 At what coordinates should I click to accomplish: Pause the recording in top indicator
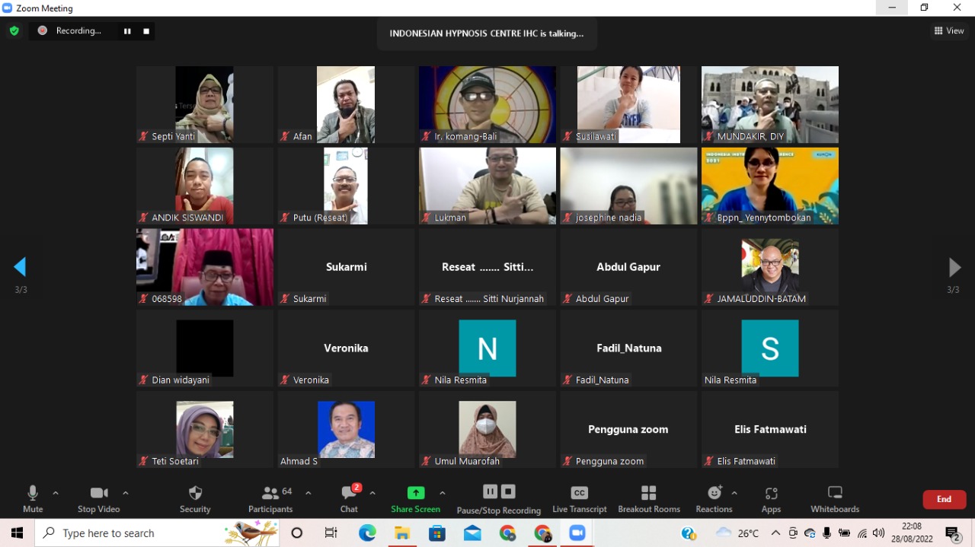click(x=127, y=31)
